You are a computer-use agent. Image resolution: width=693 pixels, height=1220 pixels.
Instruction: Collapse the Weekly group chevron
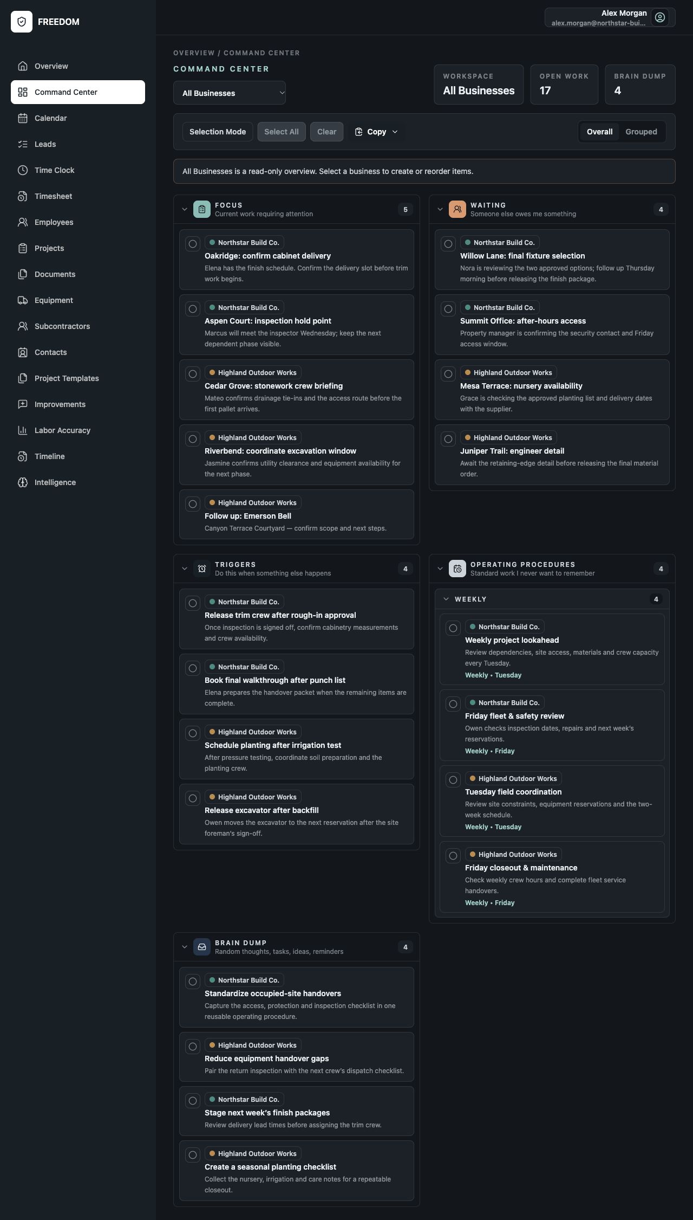[x=446, y=599]
